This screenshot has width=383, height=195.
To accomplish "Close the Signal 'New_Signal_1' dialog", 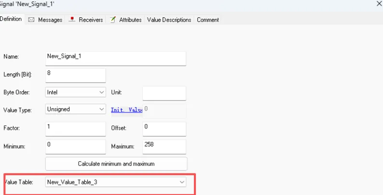I will point(378,3).
